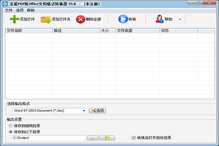Viewport: 219px width, 146px height.
Task: Maximize the converter window
Action: [199, 3]
